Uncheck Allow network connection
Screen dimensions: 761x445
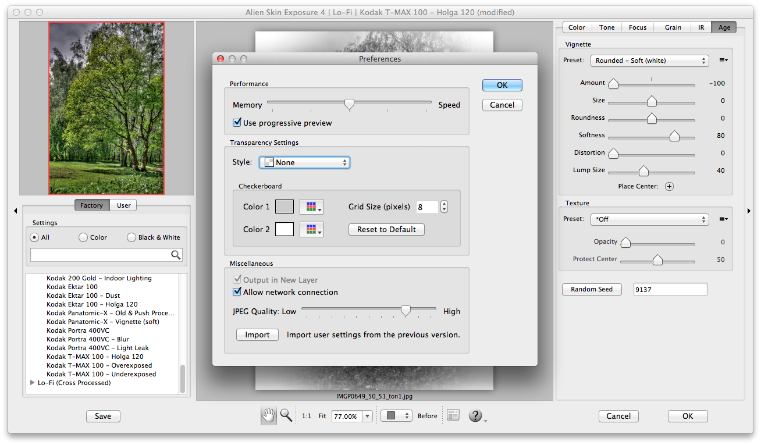tap(237, 292)
